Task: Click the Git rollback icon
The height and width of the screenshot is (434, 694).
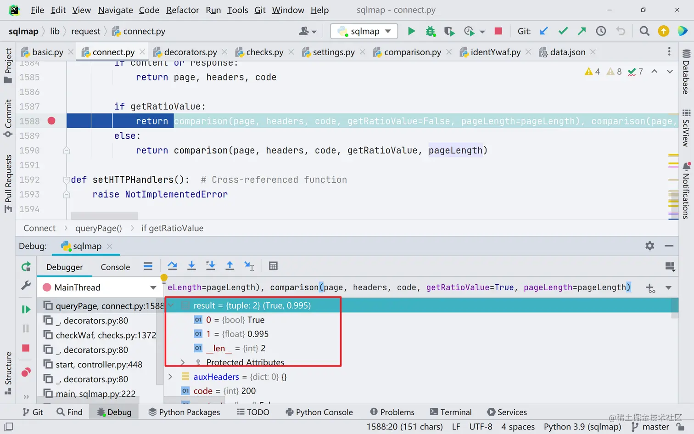Action: tap(621, 31)
